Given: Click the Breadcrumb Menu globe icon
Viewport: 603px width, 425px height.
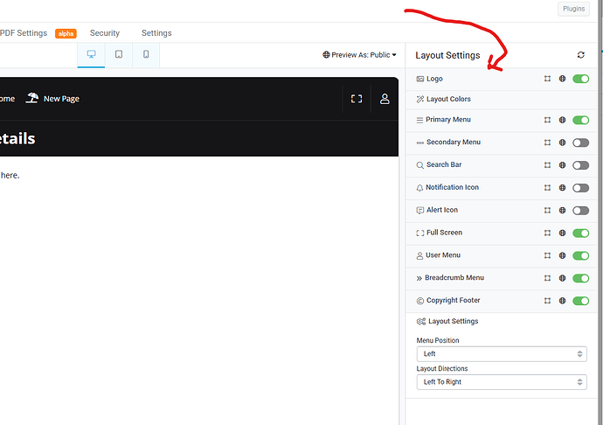Looking at the screenshot, I should click(562, 278).
